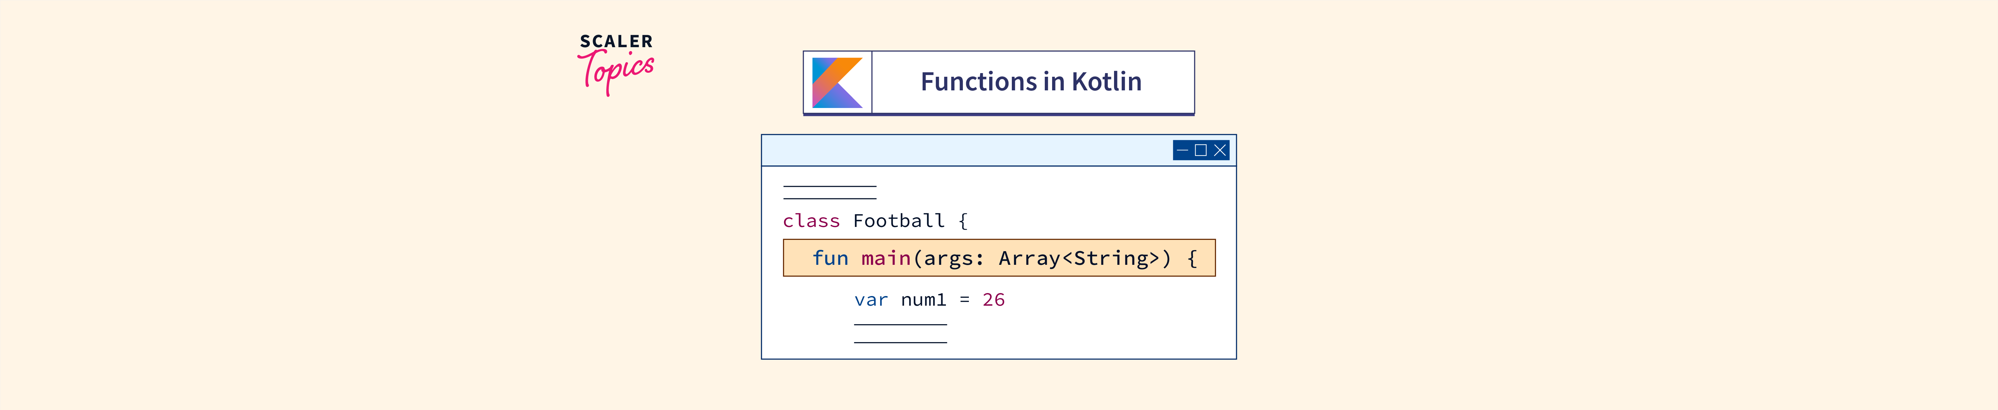Click the Kotlin logo icon
This screenshot has height=410, width=1998.
click(x=837, y=82)
